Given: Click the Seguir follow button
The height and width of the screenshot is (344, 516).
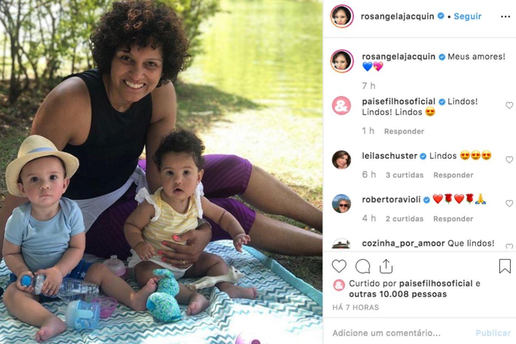Looking at the screenshot, I should pyautogui.click(x=467, y=16).
